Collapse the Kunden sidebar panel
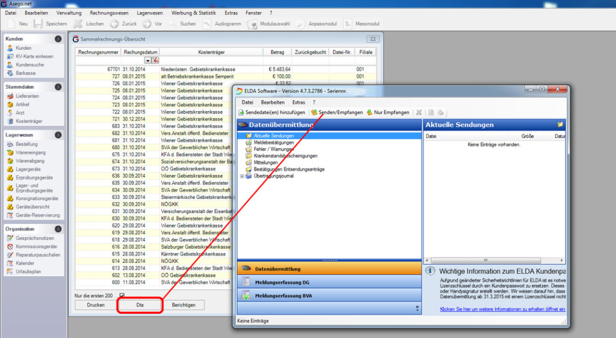 tap(58, 39)
